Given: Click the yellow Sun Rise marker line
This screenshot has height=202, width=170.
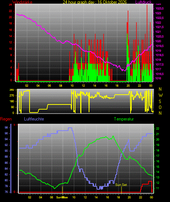Looking at the screenshot, I should click(62, 190).
